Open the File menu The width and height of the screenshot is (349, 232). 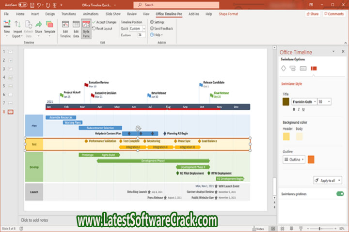coord(6,14)
